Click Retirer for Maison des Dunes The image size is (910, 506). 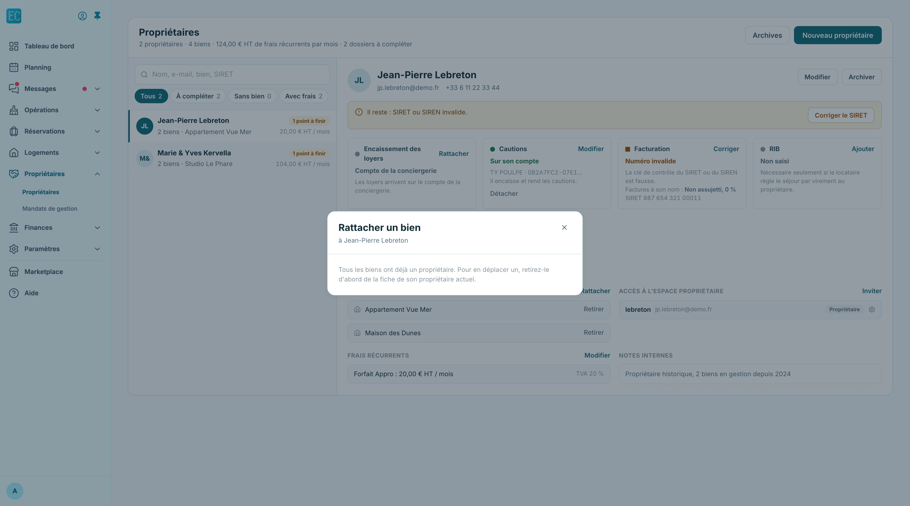point(594,333)
